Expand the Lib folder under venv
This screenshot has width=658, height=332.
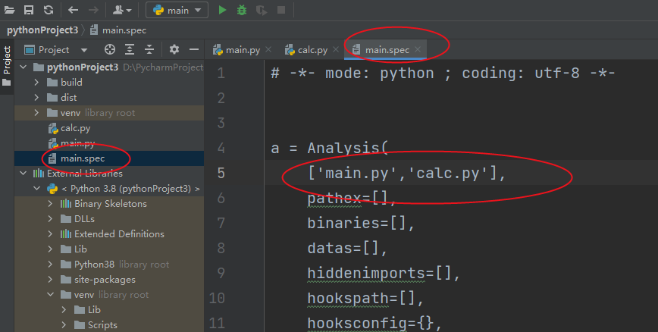pyautogui.click(x=64, y=310)
